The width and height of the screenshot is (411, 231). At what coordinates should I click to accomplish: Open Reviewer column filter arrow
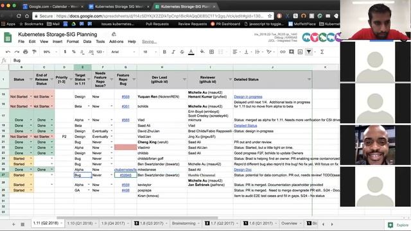(230, 80)
